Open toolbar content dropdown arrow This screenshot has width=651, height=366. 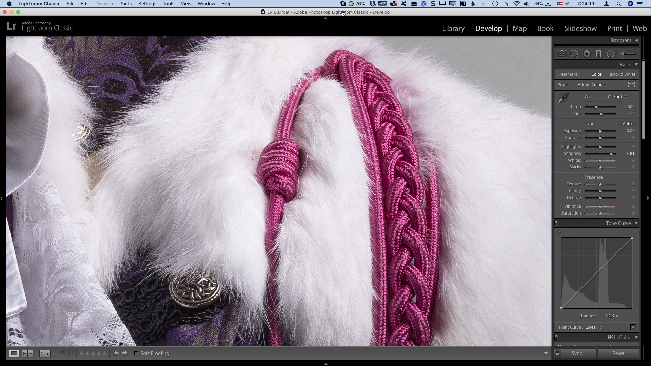pos(546,353)
